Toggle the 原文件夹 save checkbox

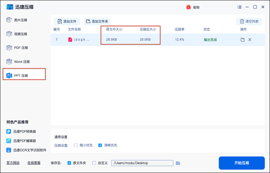(69, 163)
